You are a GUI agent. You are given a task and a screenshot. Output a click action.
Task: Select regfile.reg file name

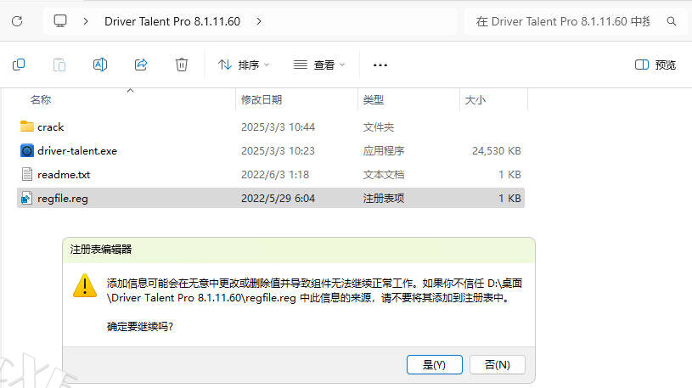(x=63, y=199)
